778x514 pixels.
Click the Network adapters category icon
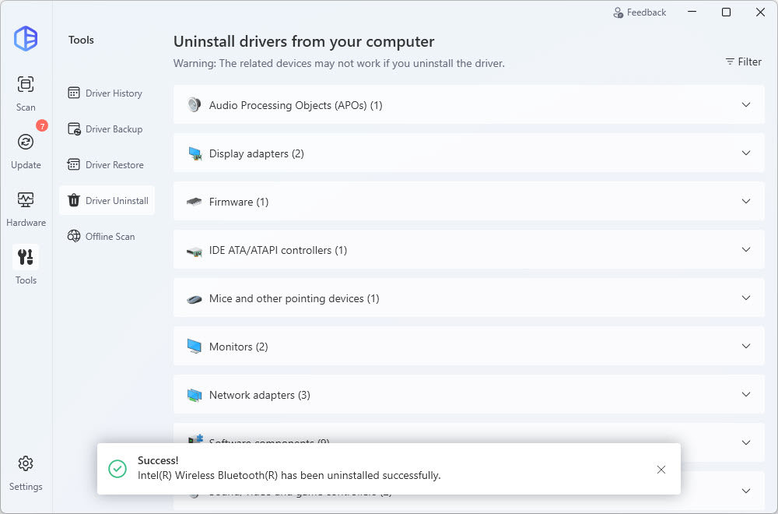click(x=194, y=395)
